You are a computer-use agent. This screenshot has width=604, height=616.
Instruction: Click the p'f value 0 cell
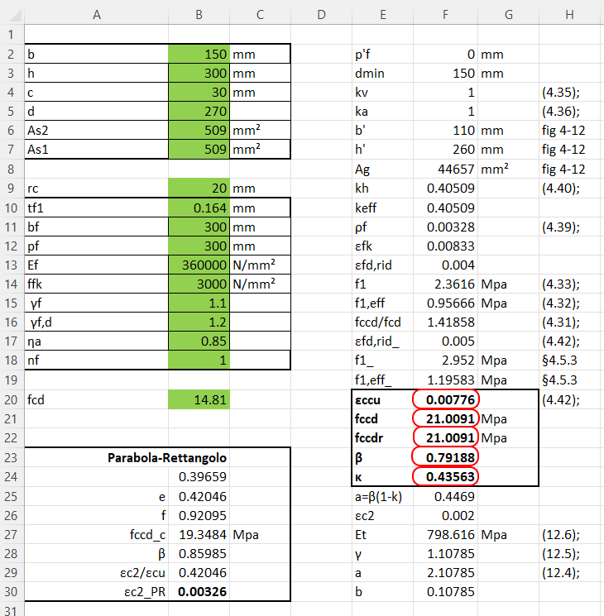click(x=445, y=54)
